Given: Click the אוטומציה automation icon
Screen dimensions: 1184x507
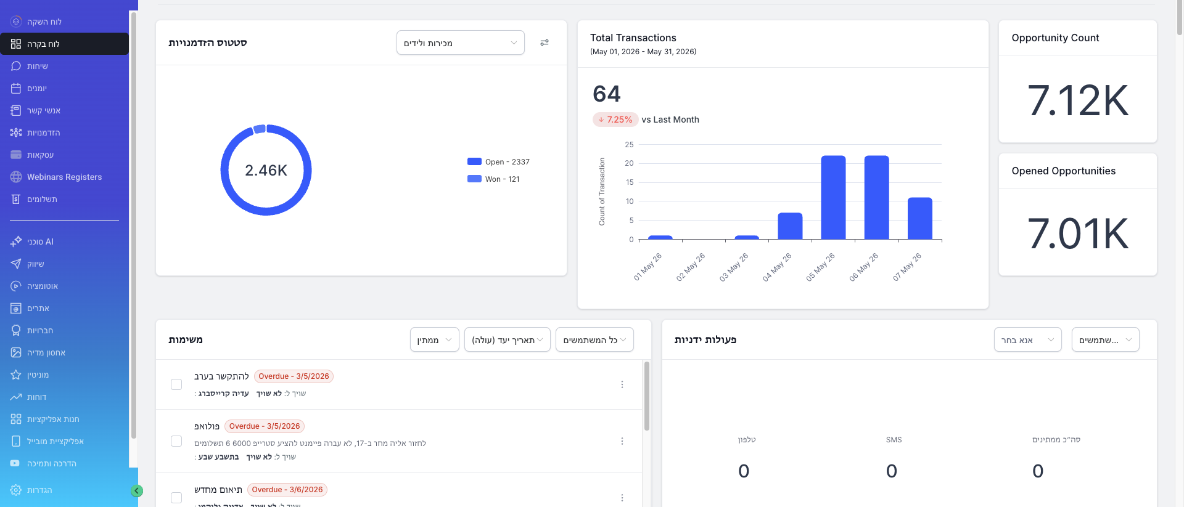Looking at the screenshot, I should (16, 286).
